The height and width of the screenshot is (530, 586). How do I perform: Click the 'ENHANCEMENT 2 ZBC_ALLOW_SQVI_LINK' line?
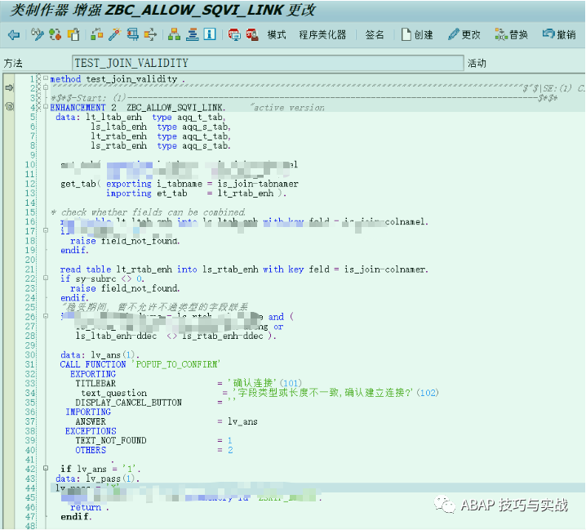tap(138, 108)
